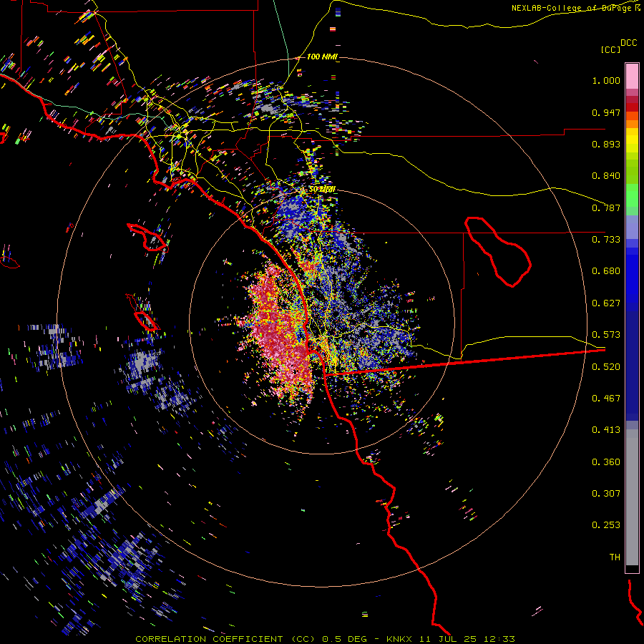The width and height of the screenshot is (644, 644).
Task: Click the KNKX station identifier in the caption
Action: click(x=400, y=639)
